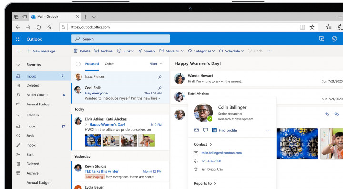This screenshot has width=343, height=189.
Task: Open the Happy Women's Day! message
Action: (107, 124)
